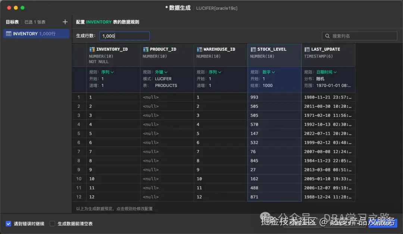Click LAST_UPDATE cell 1988-12-24
403x234 pixels.
pyautogui.click(x=328, y=197)
